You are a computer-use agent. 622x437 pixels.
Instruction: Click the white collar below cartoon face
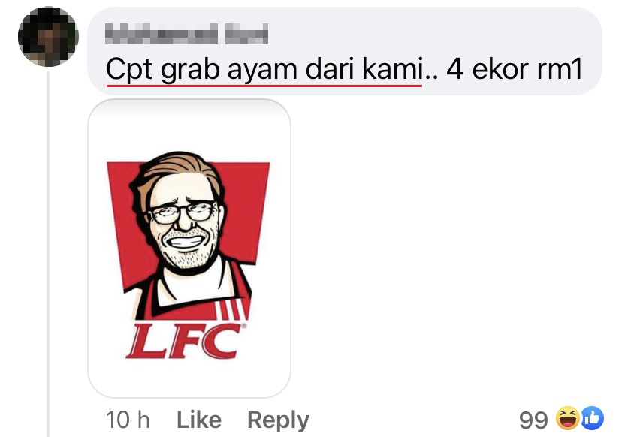190,285
